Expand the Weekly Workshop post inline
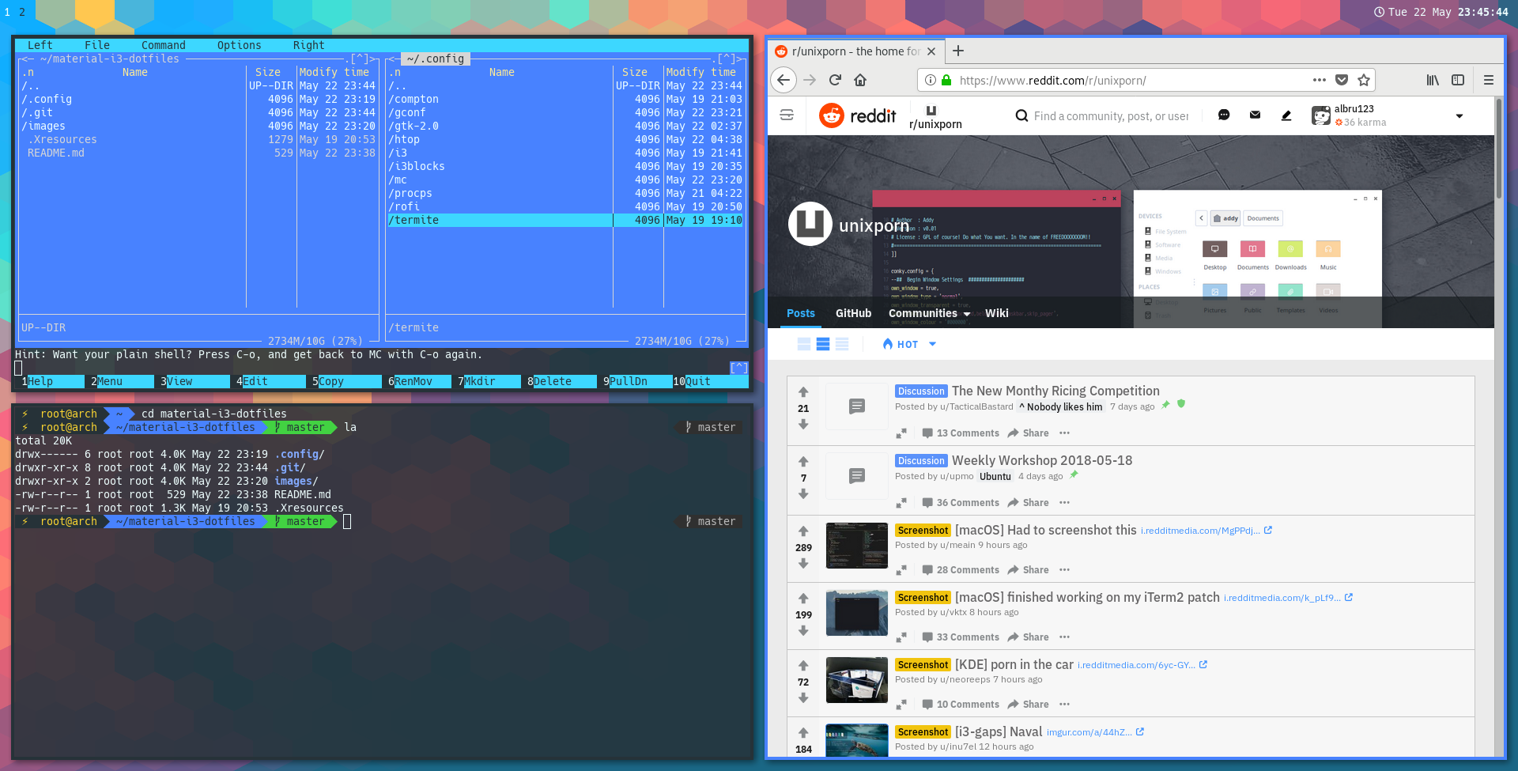1518x771 pixels. click(901, 503)
